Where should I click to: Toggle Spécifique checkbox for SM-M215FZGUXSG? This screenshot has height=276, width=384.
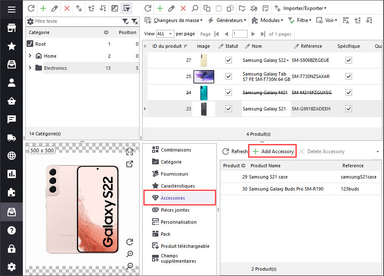tap(349, 93)
